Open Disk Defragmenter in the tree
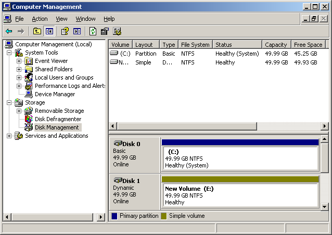 [x=58, y=119]
